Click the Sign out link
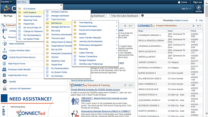208x117 pixels. (x=197, y=2)
